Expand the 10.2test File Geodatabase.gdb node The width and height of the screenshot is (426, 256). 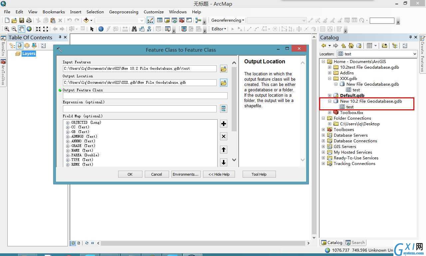330,67
